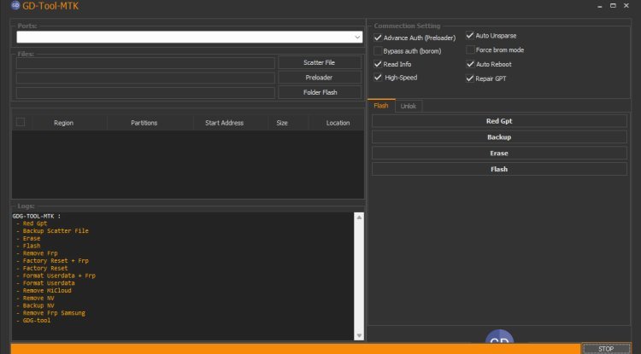The image size is (641, 354).
Task: Click the folder flash path field
Action: [x=145, y=93]
